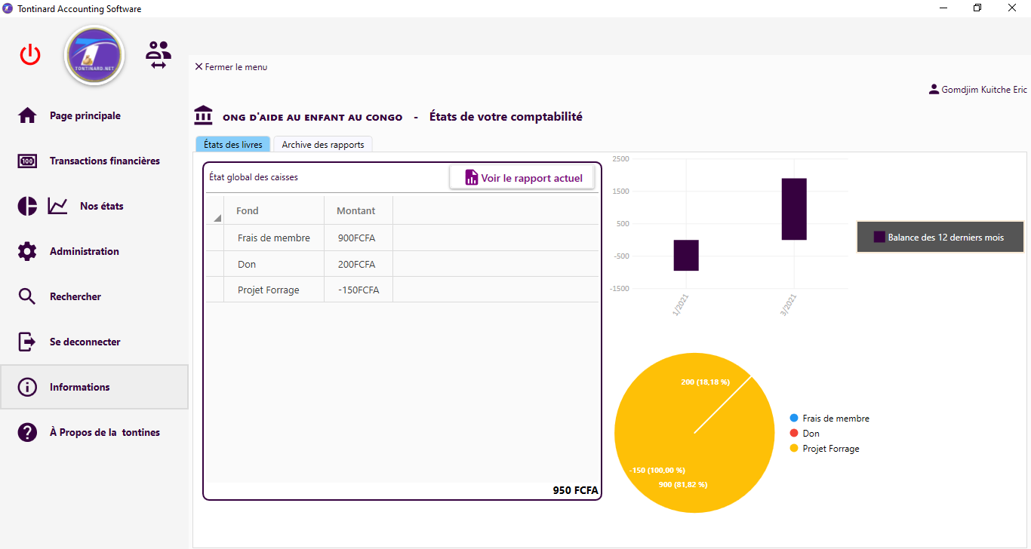Click the line chart icon beside Nos états
Screen dimensions: 1031x549
pyautogui.click(x=57, y=206)
